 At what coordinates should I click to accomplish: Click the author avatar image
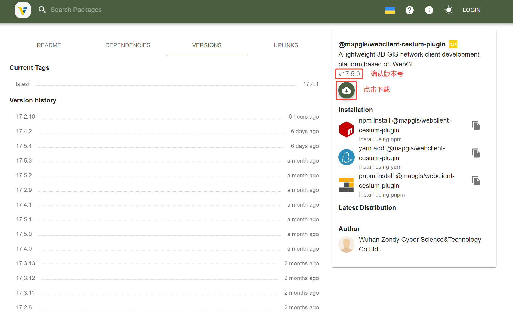(346, 244)
